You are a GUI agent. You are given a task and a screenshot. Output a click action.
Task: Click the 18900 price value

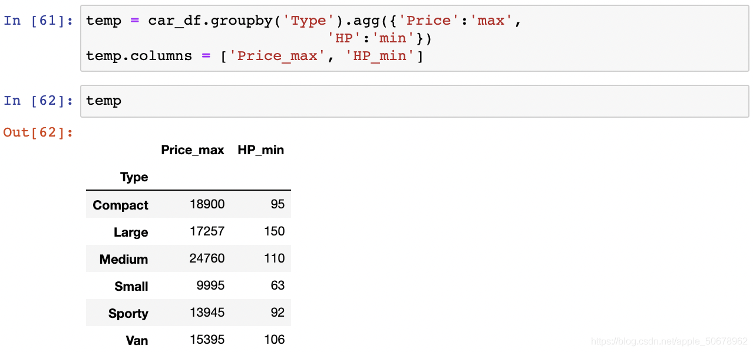(x=207, y=204)
